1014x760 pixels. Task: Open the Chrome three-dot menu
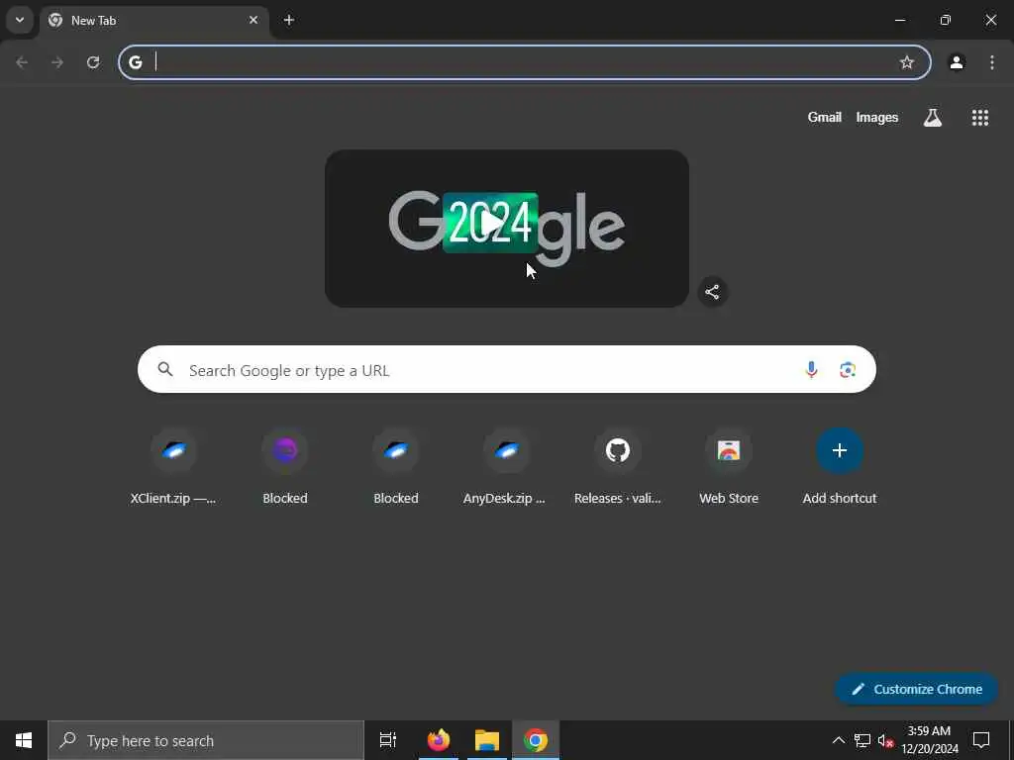pos(992,62)
